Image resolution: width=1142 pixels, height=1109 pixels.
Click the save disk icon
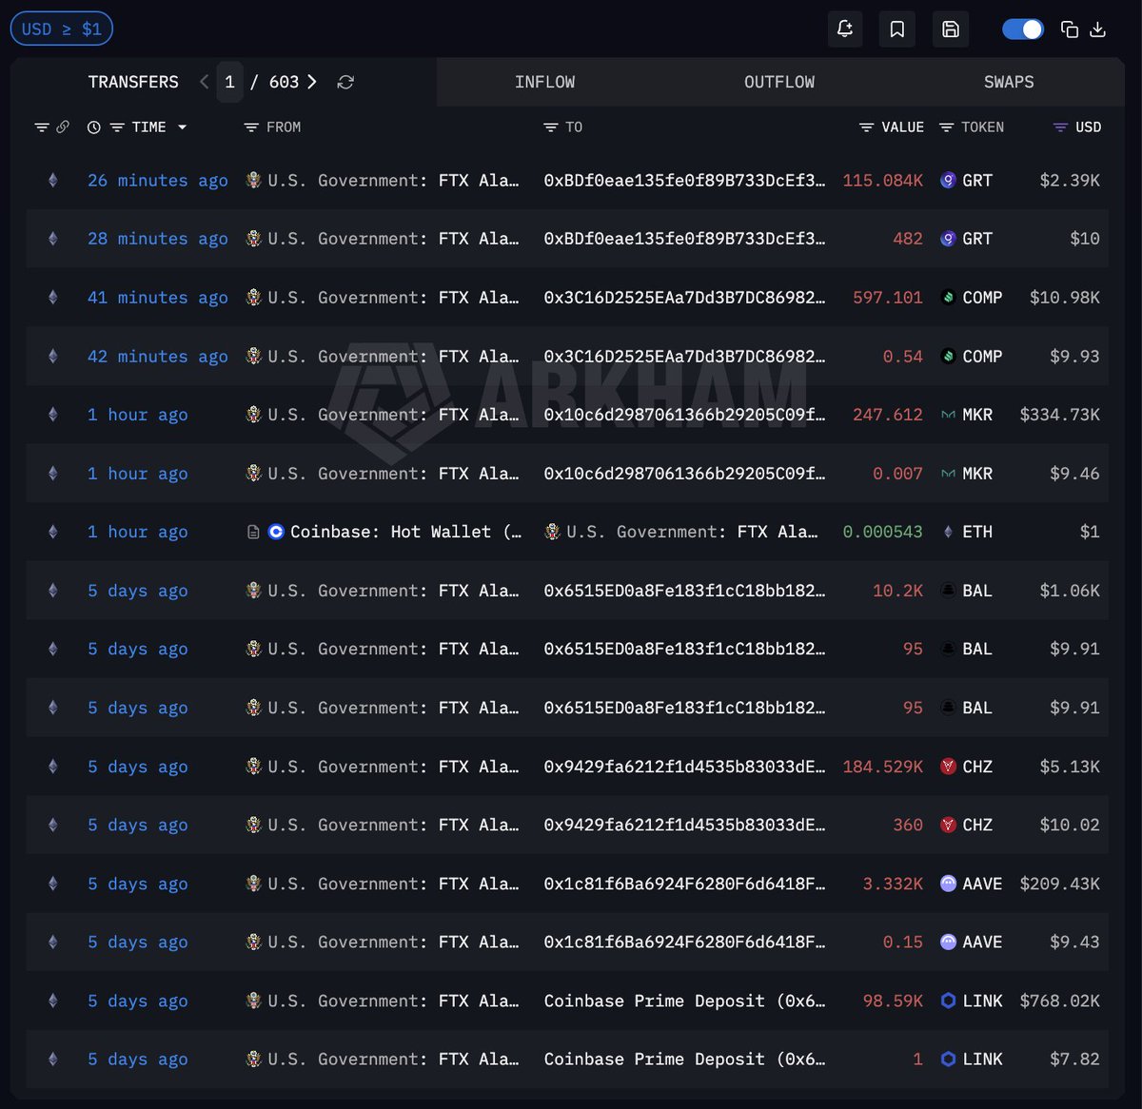pos(951,29)
